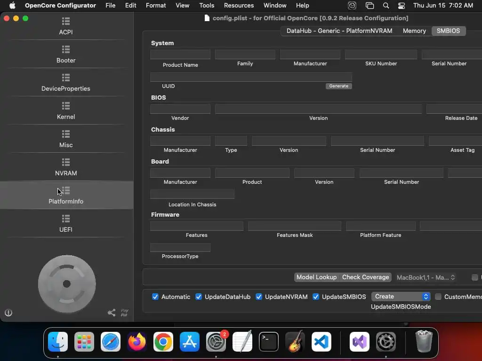Open the Booter section in sidebar
Screen dimensions: 482x361
(66, 55)
